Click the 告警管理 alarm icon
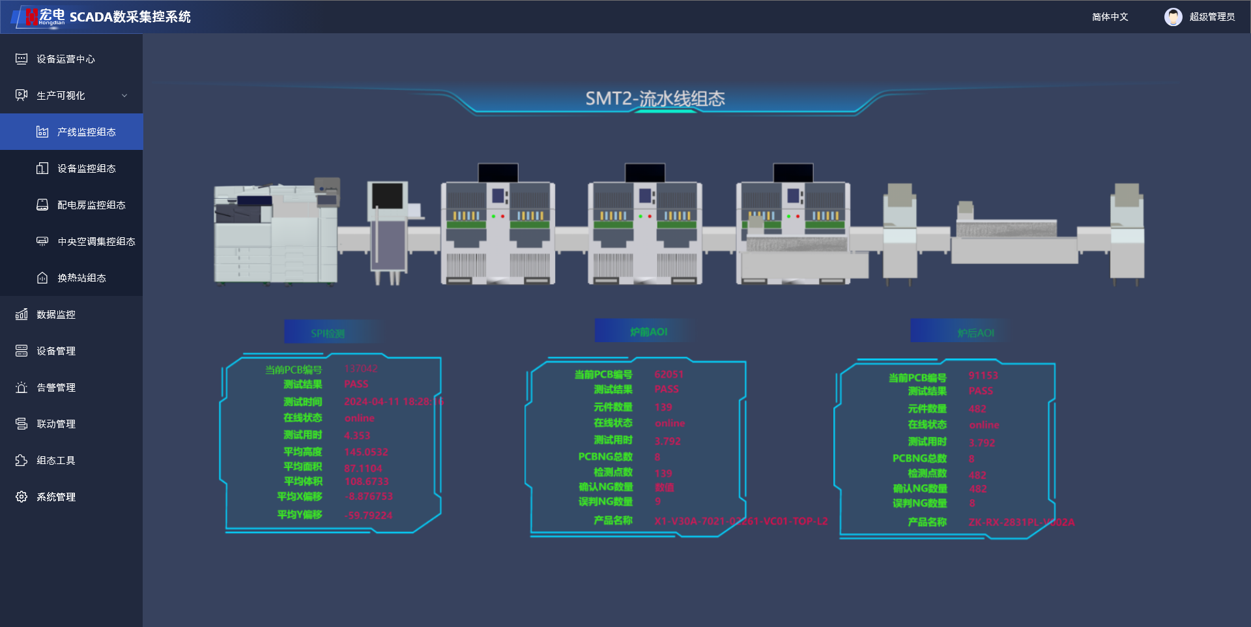Viewport: 1251px width, 627px height. tap(22, 388)
